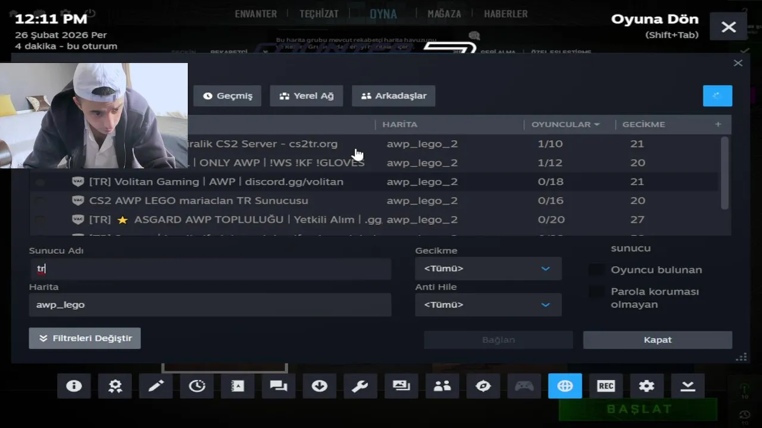Open the compass web browser icon
The height and width of the screenshot is (428, 762).
pos(483,386)
